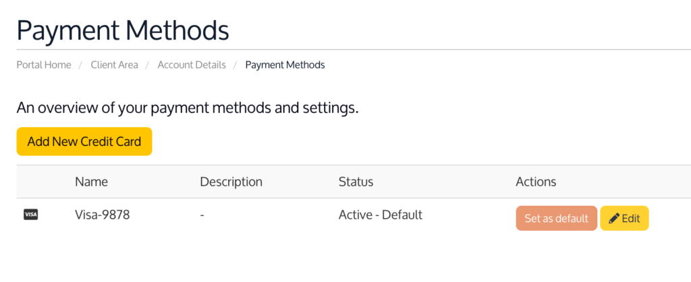Select the Visa-9878 card name
The image size is (691, 282).
tap(102, 215)
